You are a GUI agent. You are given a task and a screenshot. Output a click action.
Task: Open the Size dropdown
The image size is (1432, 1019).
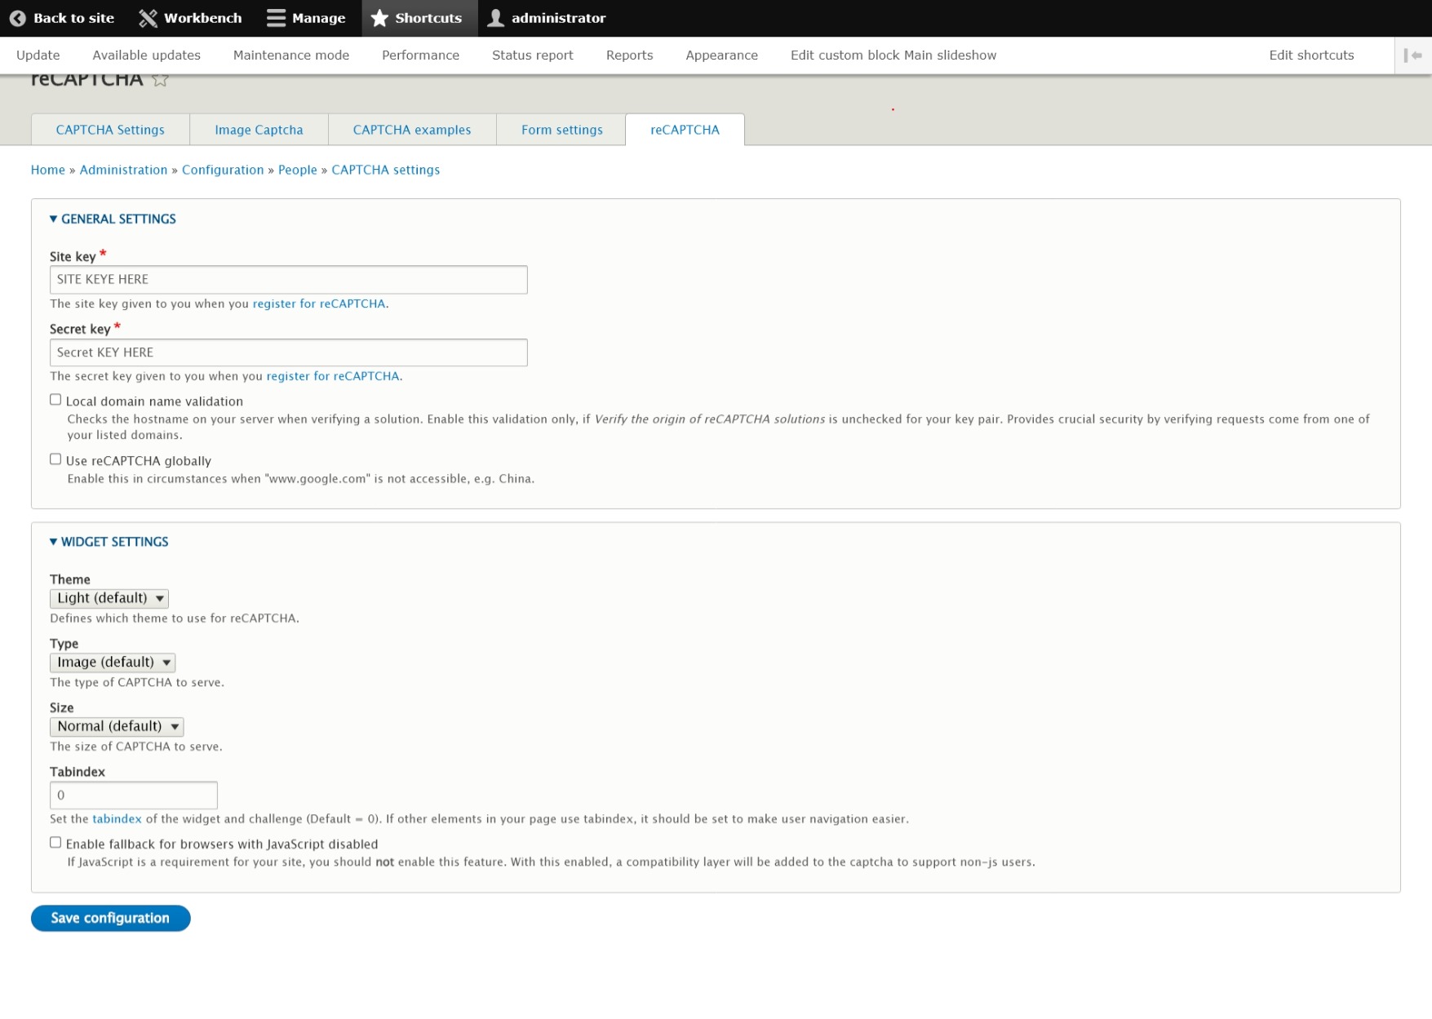point(116,725)
